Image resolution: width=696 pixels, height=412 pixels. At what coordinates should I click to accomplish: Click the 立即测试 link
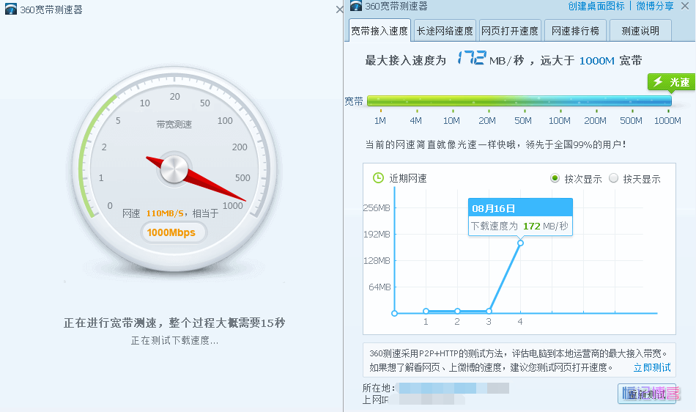click(x=652, y=367)
